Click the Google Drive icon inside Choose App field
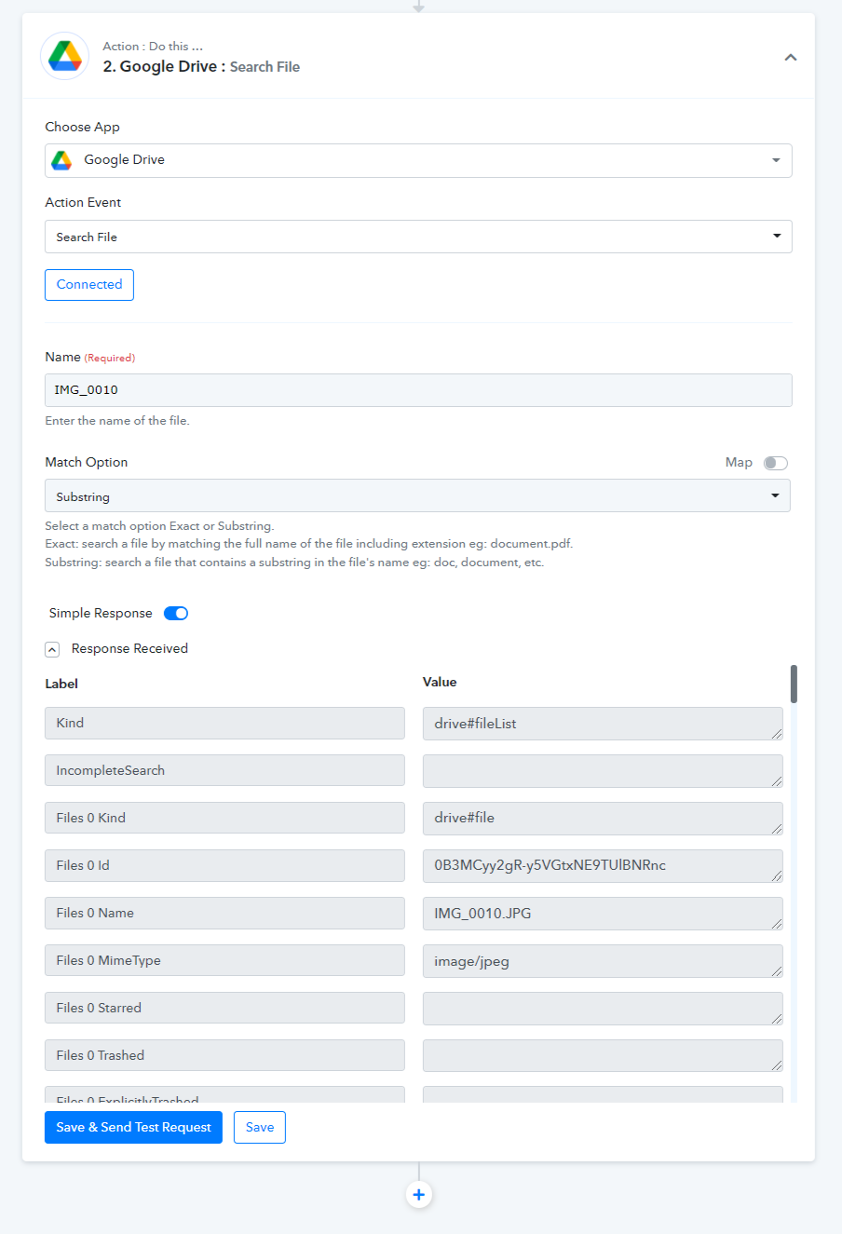The width and height of the screenshot is (842, 1234). click(61, 160)
